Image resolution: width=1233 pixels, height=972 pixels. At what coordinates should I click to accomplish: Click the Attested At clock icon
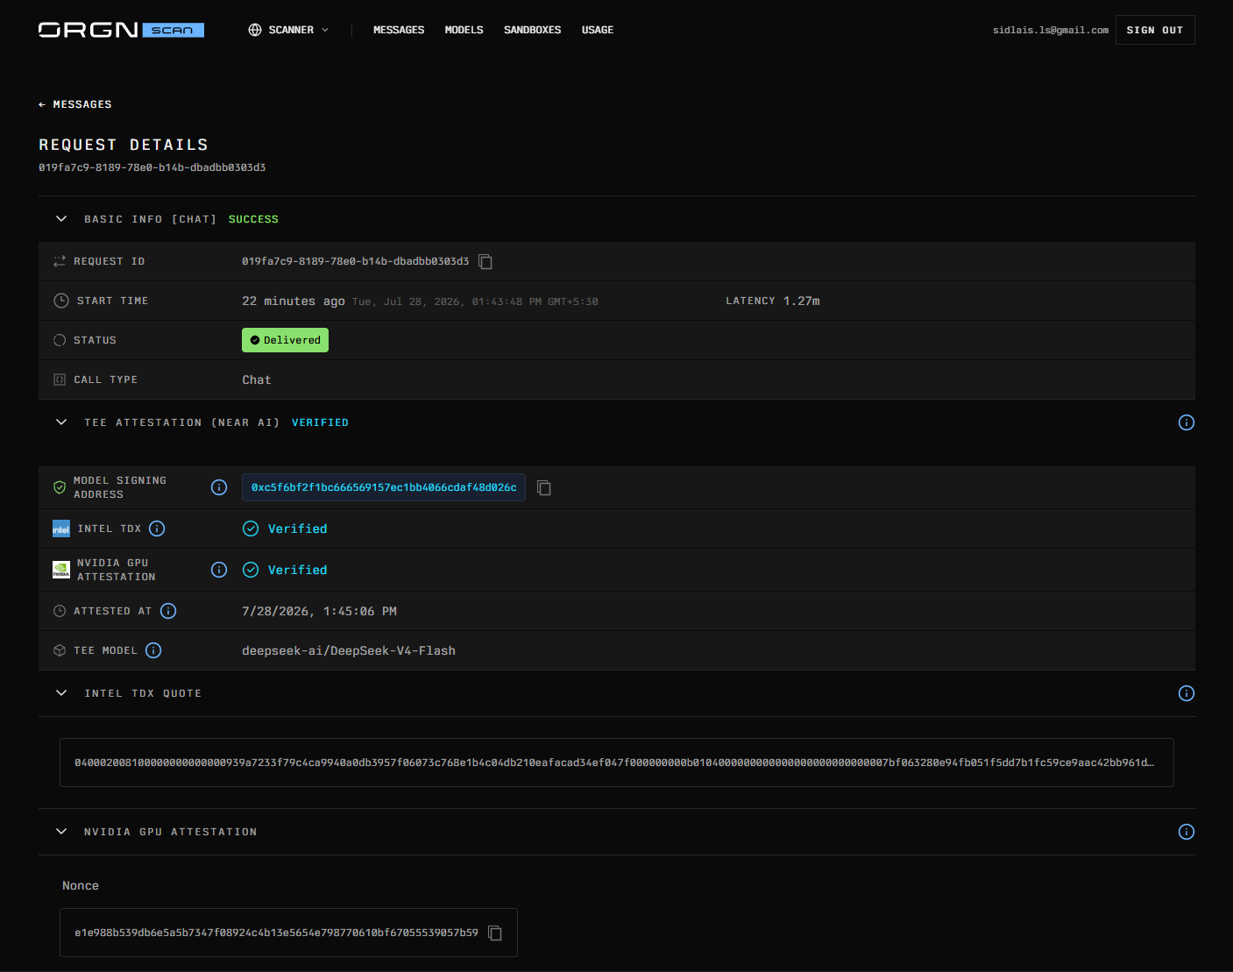coord(60,611)
